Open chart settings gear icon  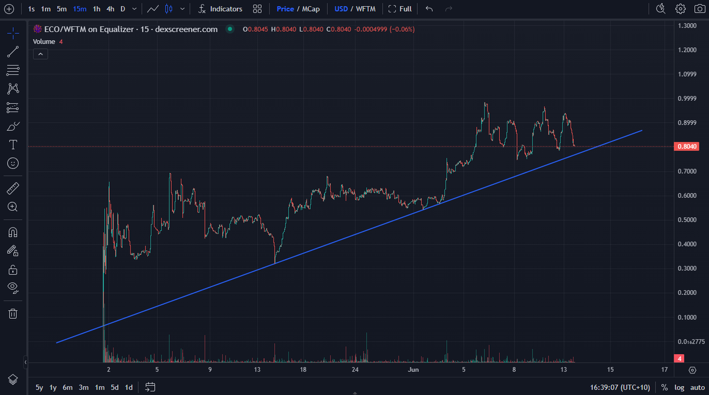pyautogui.click(x=681, y=9)
